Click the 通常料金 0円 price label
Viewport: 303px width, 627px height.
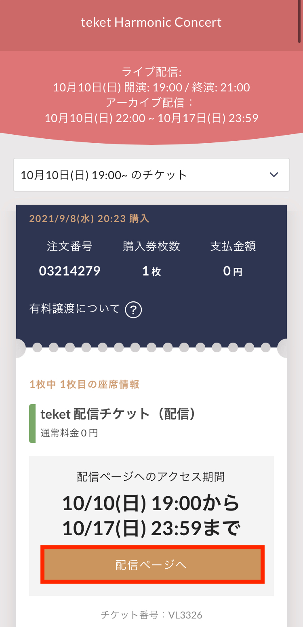(69, 433)
